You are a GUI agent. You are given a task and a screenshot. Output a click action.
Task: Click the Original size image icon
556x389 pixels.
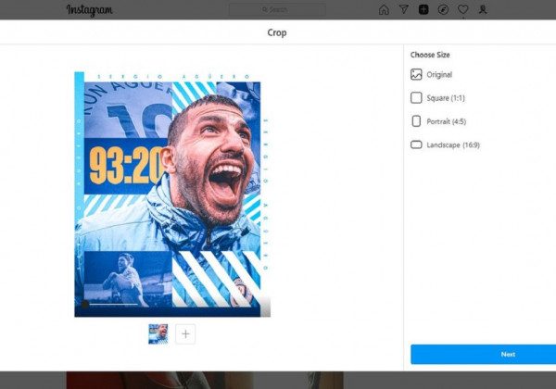(x=416, y=74)
